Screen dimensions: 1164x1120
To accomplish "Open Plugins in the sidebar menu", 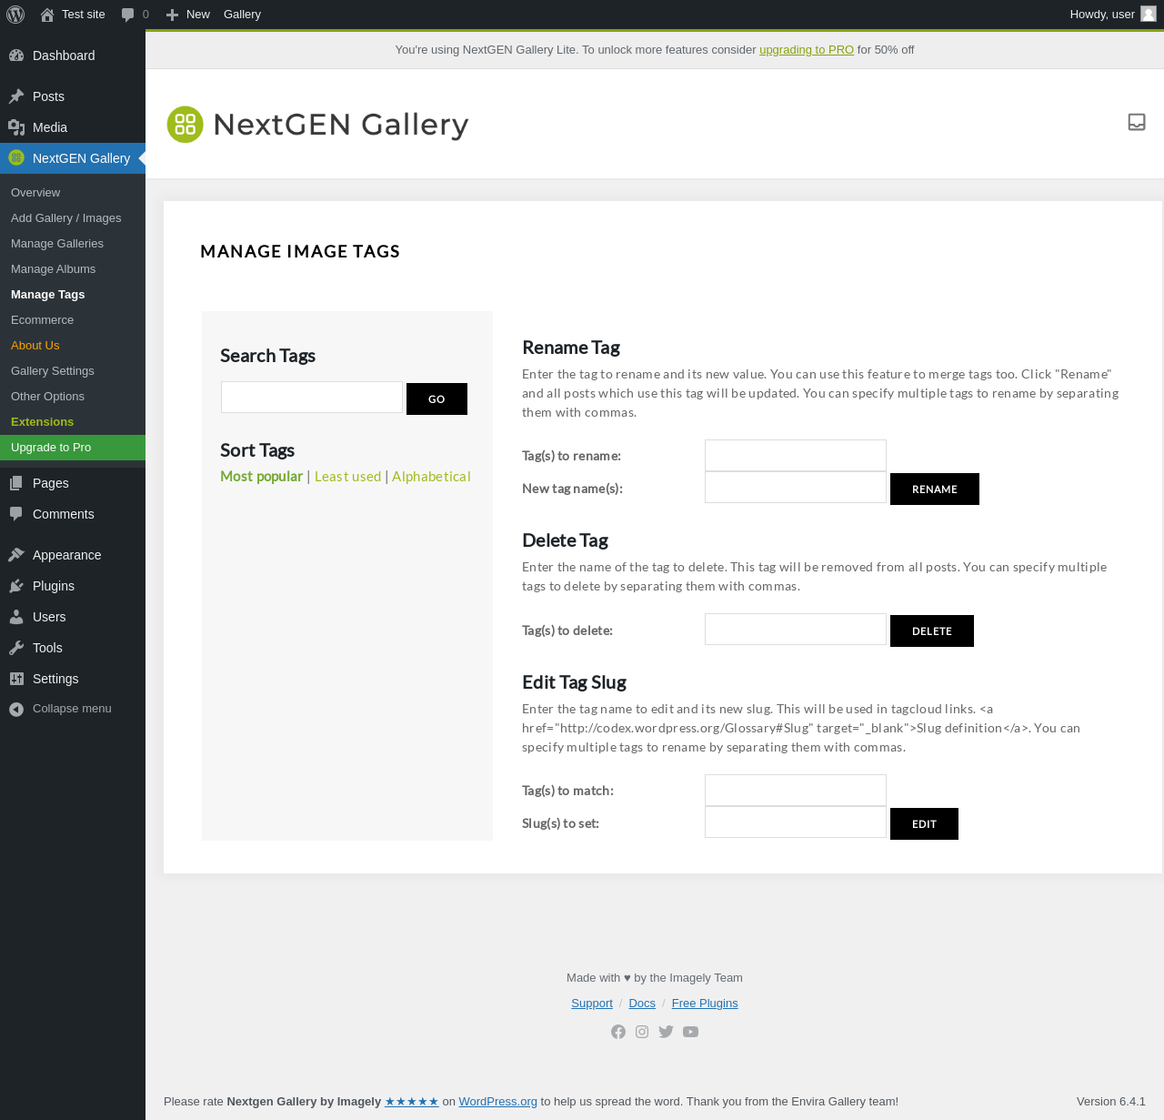I will pos(54,586).
